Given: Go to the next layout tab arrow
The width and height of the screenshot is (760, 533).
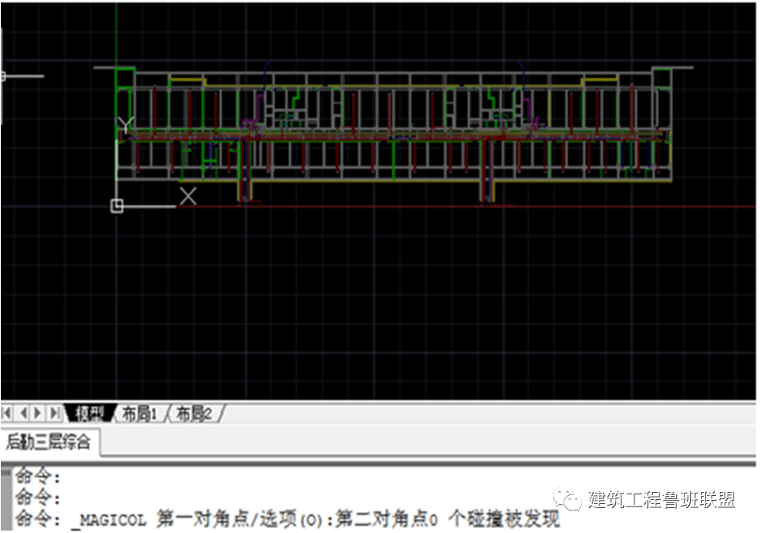Looking at the screenshot, I should pyautogui.click(x=38, y=413).
